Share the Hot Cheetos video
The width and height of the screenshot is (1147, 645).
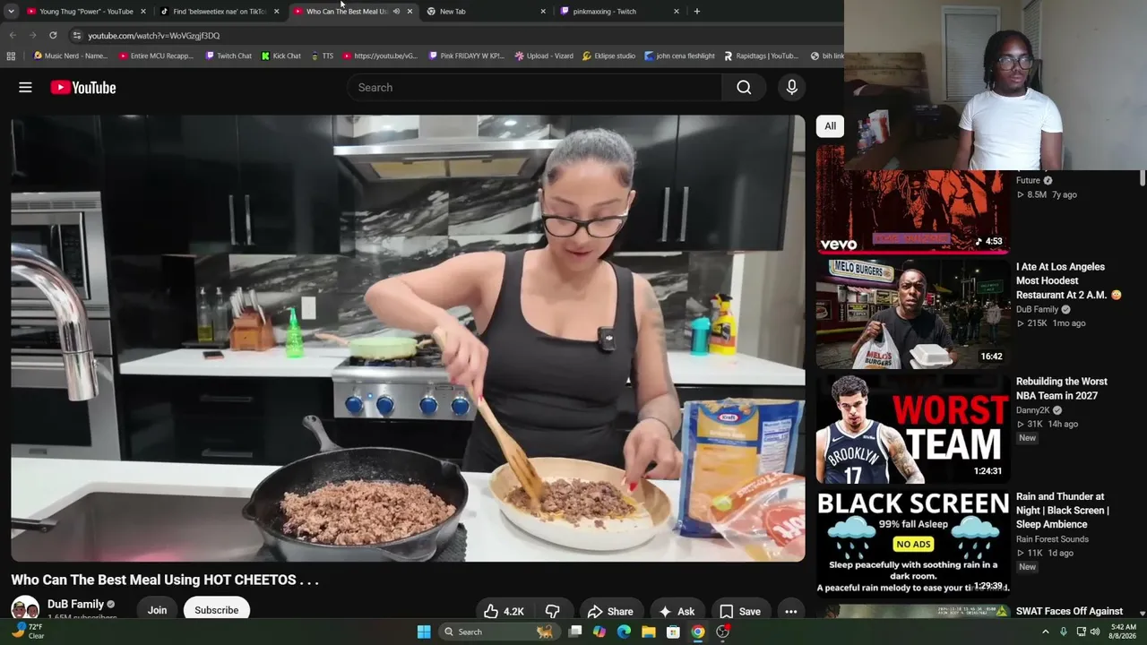tap(610, 612)
